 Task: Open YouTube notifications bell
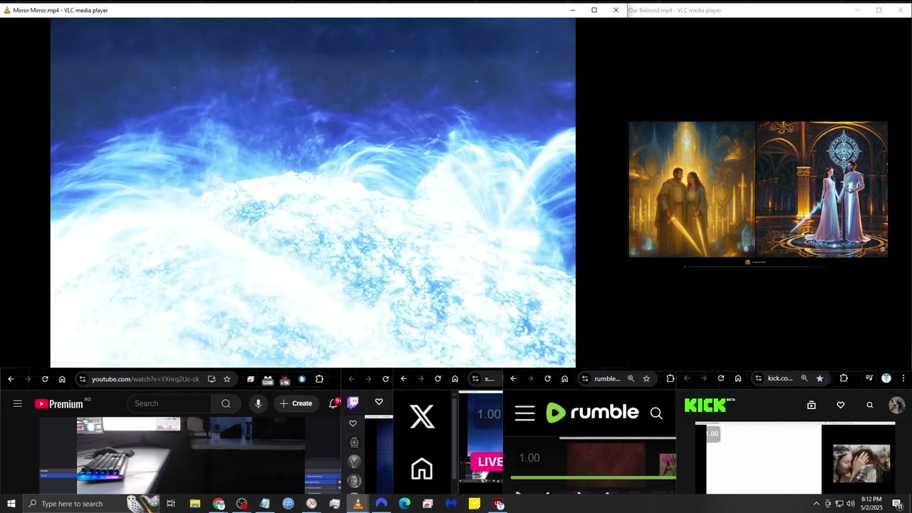click(x=333, y=403)
